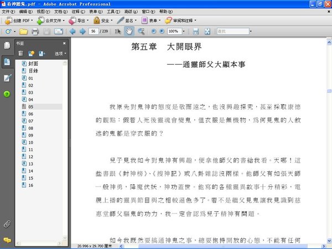Expand the bookmarks 选项 menu
This screenshot has height=249, width=332.
60,54
